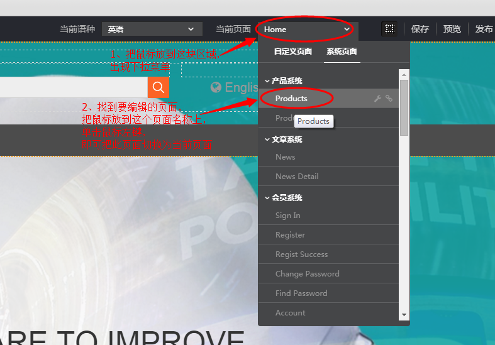Click the English language link on page
The height and width of the screenshot is (345, 495).
click(241, 87)
